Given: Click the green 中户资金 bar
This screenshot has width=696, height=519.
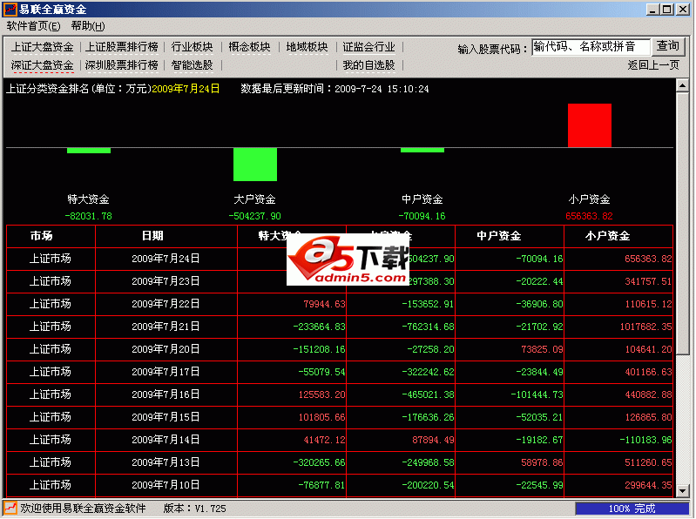Looking at the screenshot, I should pos(422,151).
